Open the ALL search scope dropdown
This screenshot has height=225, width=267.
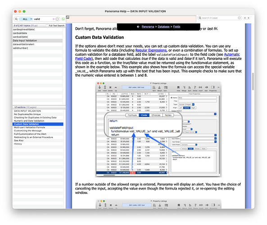26,19
